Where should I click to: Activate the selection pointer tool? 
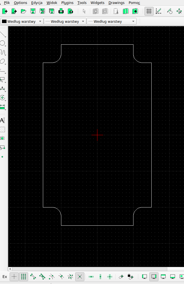pos(84,11)
